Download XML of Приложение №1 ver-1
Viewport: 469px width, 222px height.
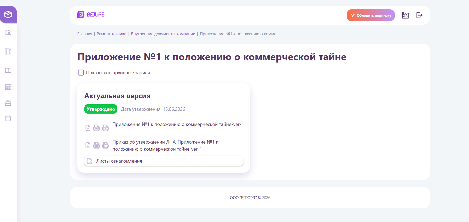[105, 128]
